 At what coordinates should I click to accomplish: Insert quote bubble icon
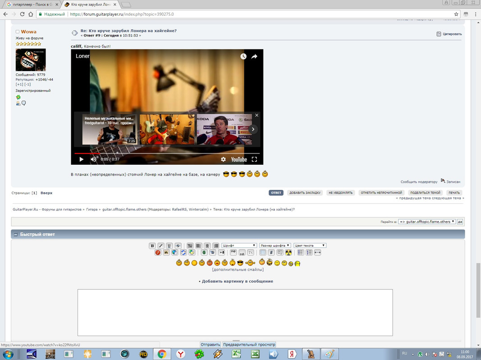click(x=280, y=252)
